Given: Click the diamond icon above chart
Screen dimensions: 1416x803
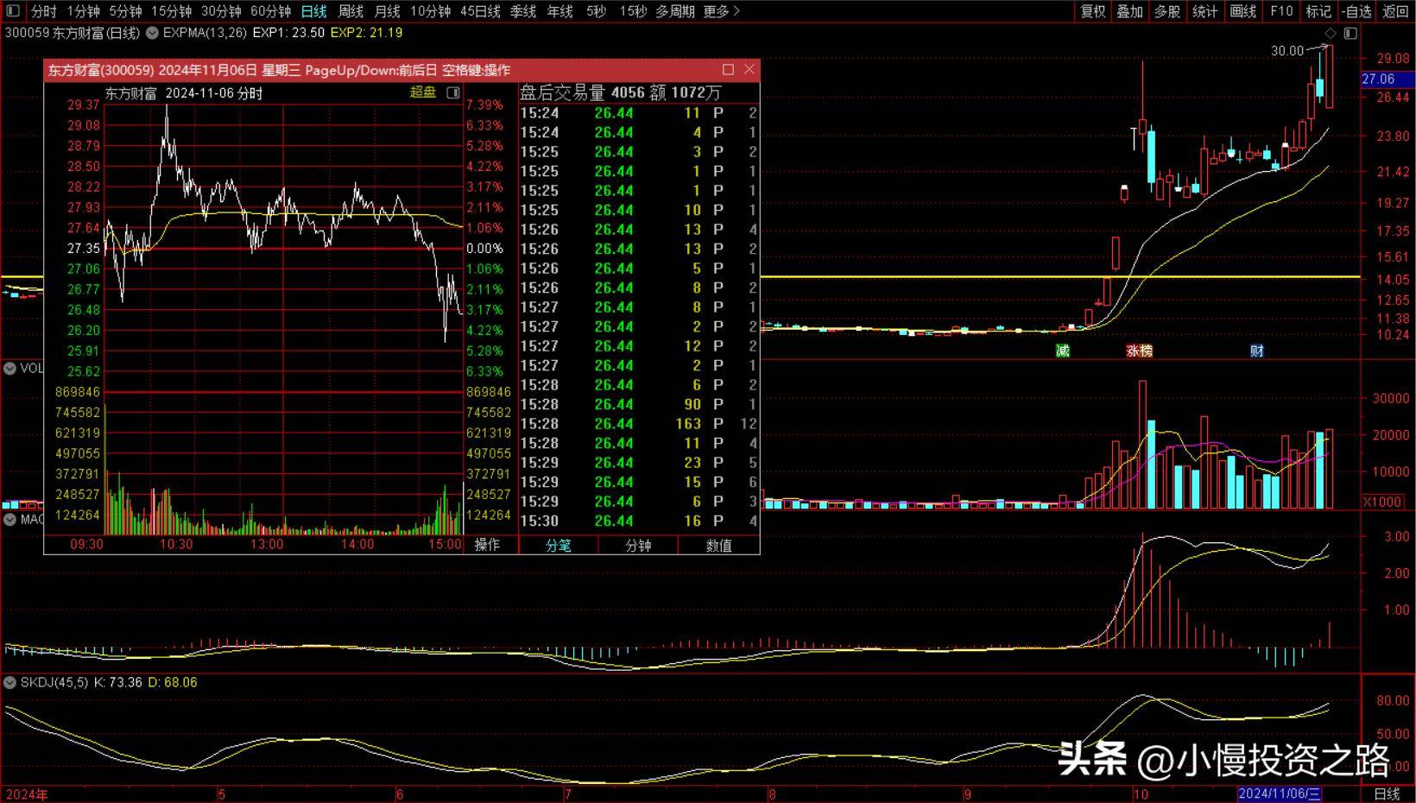Looking at the screenshot, I should tap(1331, 33).
